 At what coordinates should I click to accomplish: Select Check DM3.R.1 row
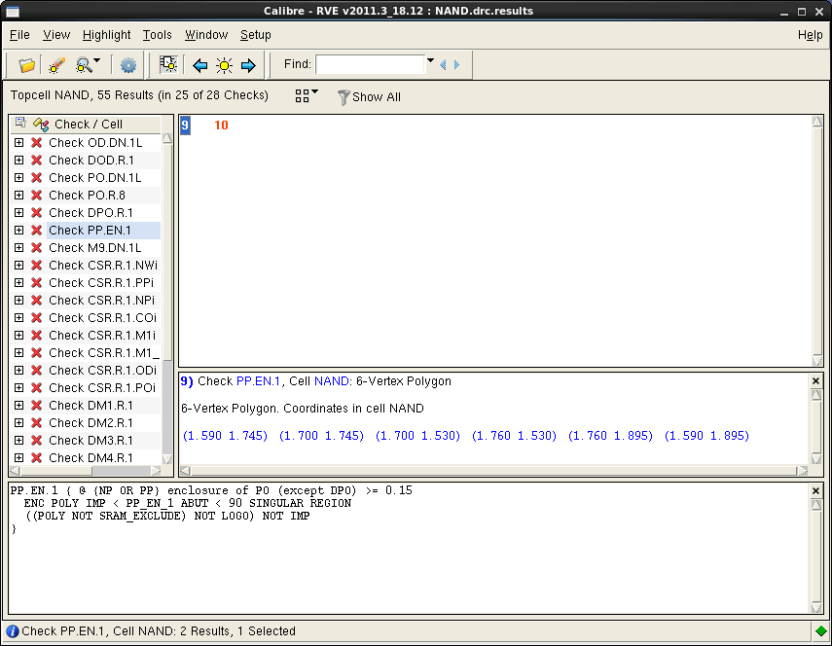pos(90,440)
